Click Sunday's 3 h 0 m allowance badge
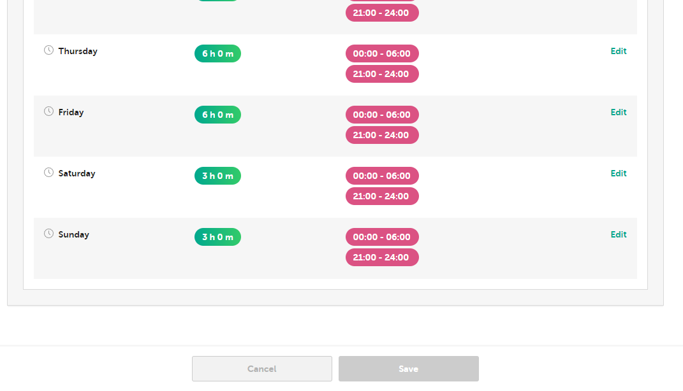683x391 pixels. point(217,237)
